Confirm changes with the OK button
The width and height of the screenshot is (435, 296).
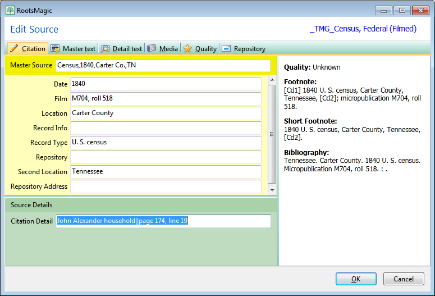click(x=356, y=279)
